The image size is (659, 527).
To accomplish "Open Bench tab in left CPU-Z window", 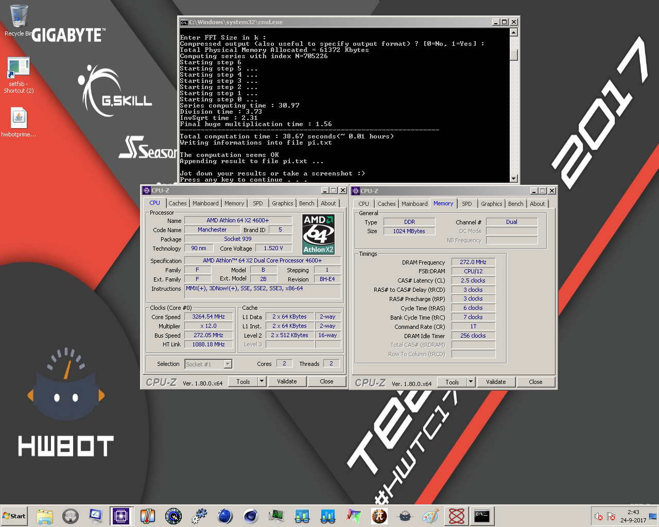I will pyautogui.click(x=306, y=203).
